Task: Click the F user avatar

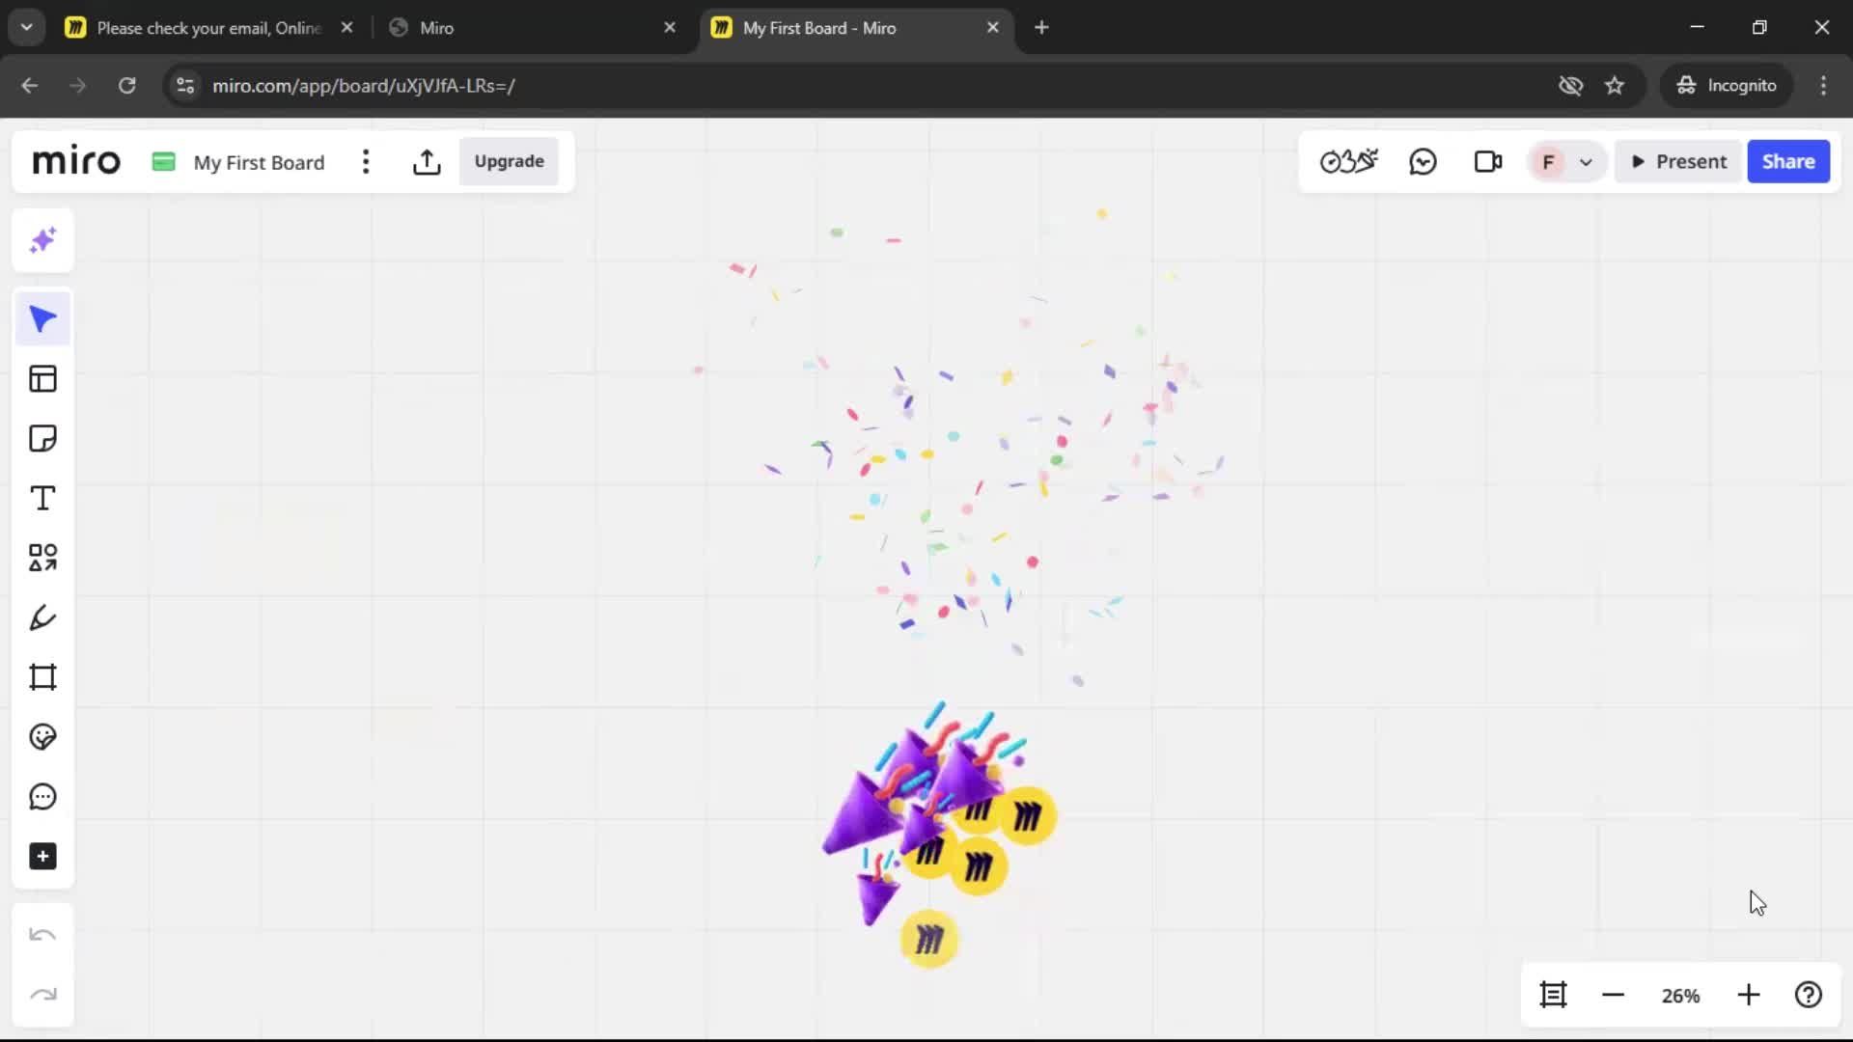Action: 1548,162
